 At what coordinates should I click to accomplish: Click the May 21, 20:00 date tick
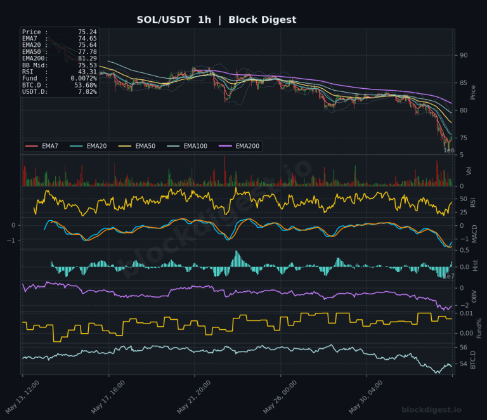click(x=194, y=397)
